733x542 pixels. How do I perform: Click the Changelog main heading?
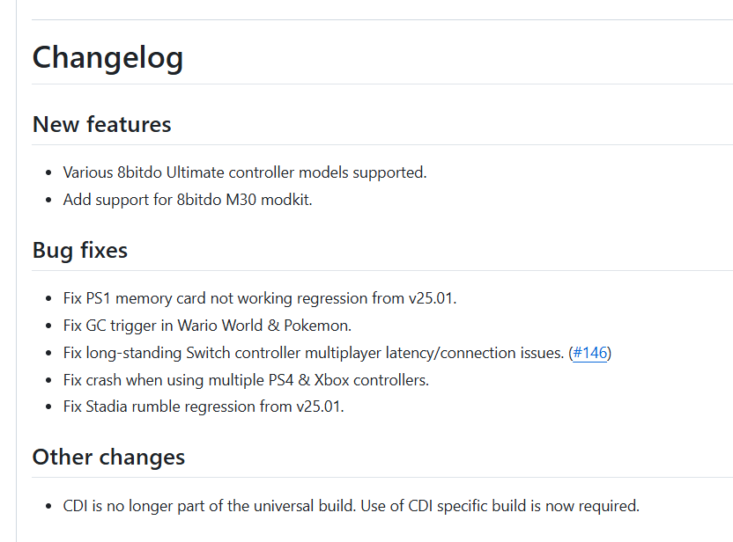pyautogui.click(x=107, y=58)
